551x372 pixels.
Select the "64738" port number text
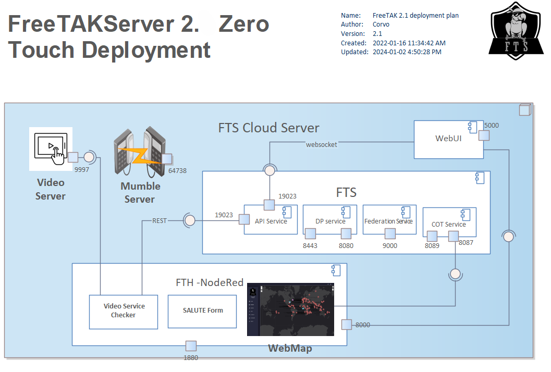pyautogui.click(x=177, y=171)
